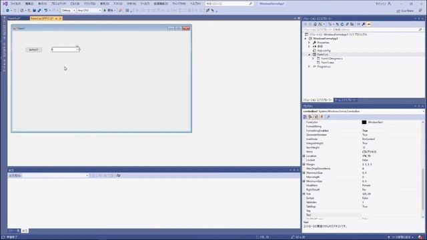
Task: Collapse the Form1.cs node
Action: click(309, 55)
